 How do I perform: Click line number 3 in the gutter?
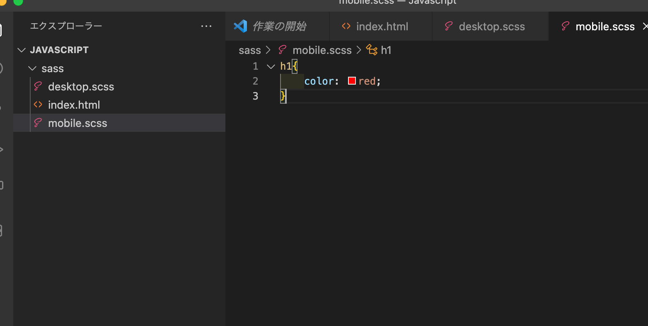255,96
